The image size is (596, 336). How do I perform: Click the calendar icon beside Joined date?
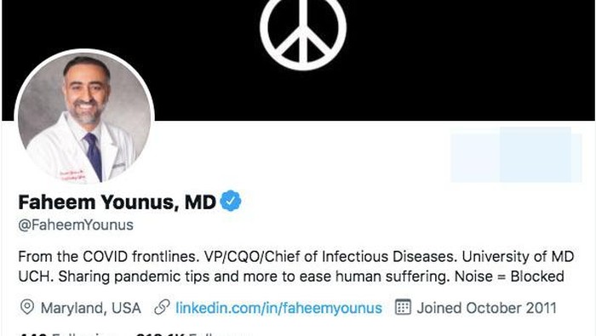coord(403,307)
